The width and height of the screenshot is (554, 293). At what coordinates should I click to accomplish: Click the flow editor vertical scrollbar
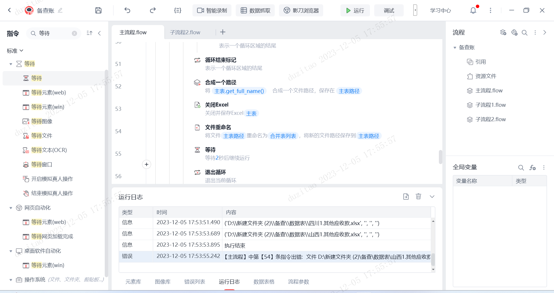pyautogui.click(x=440, y=157)
